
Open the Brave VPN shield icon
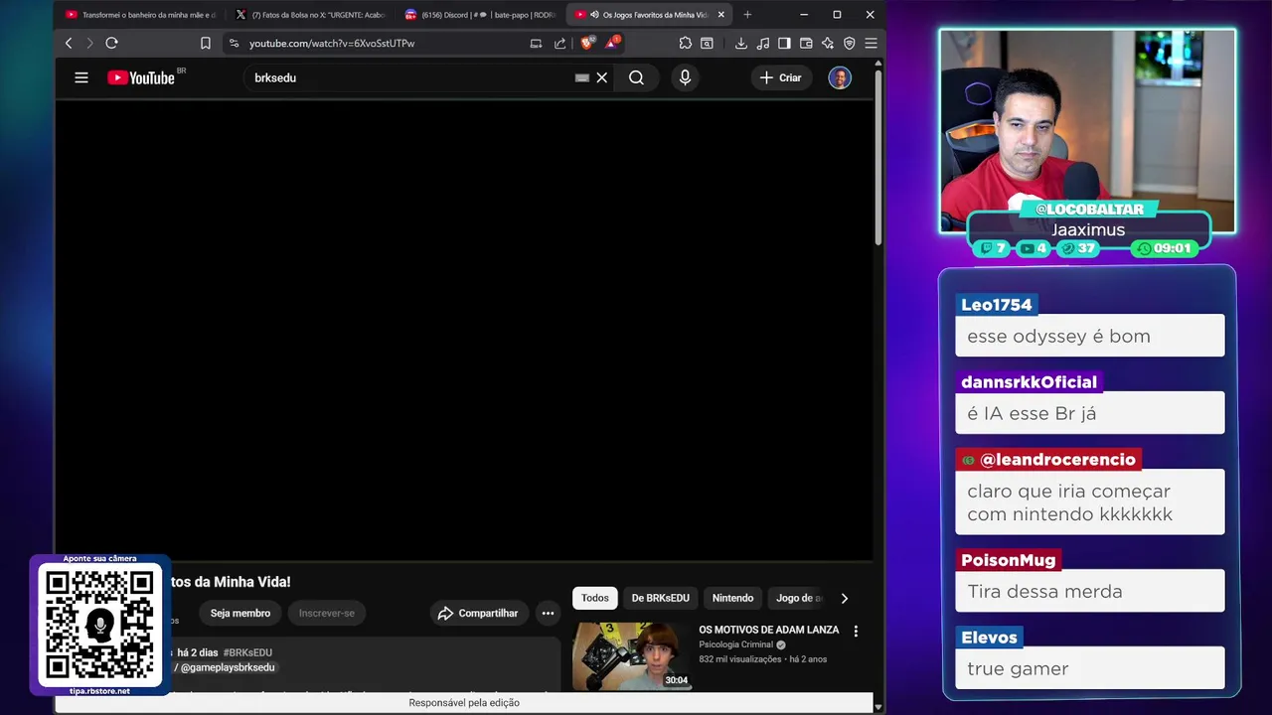(850, 43)
